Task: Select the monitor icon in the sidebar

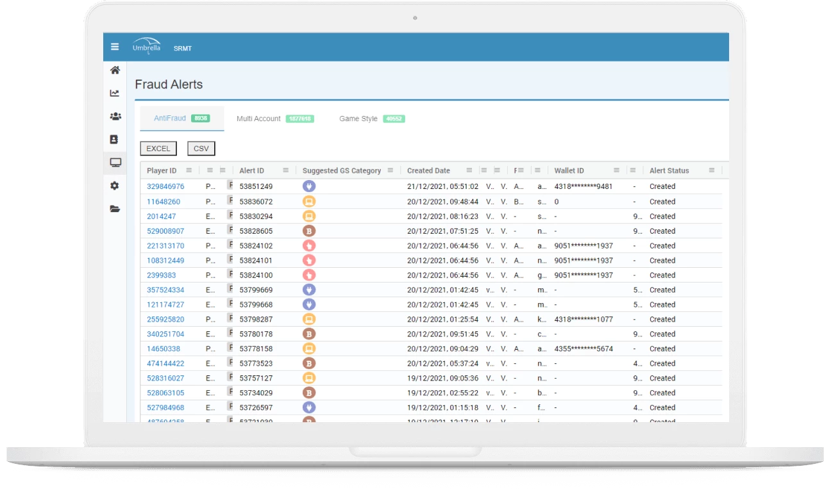Action: click(114, 163)
